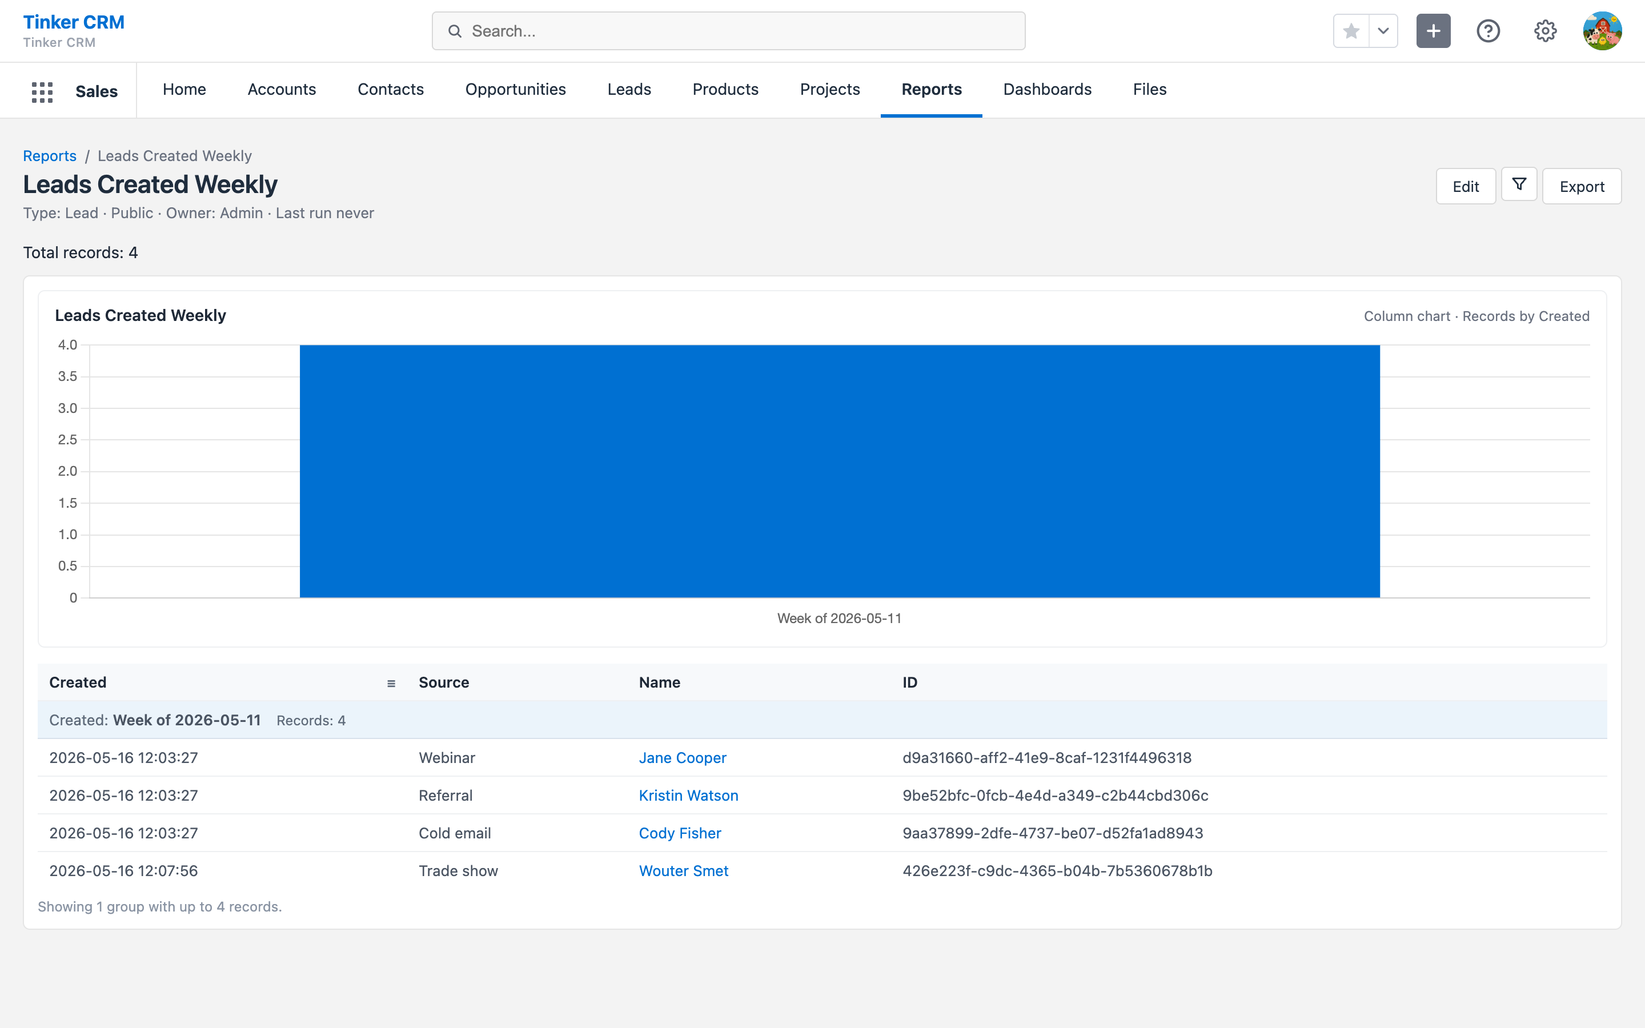Viewport: 1645px width, 1028px height.
Task: Open the Jane Cooper lead link
Action: [x=683, y=757]
